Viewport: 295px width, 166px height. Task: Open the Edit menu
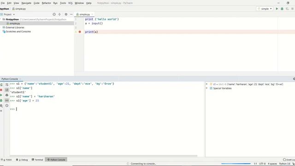coord(9,3)
